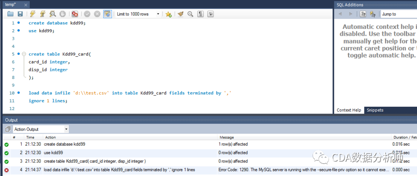Screen dimensions: 417x176
Task: Select output row 'use kdd99'
Action: [210, 153]
